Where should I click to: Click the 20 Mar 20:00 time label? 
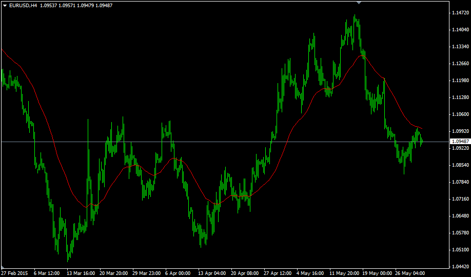(x=114, y=273)
